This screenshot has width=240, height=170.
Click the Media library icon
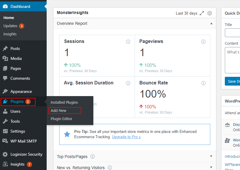point(5,58)
